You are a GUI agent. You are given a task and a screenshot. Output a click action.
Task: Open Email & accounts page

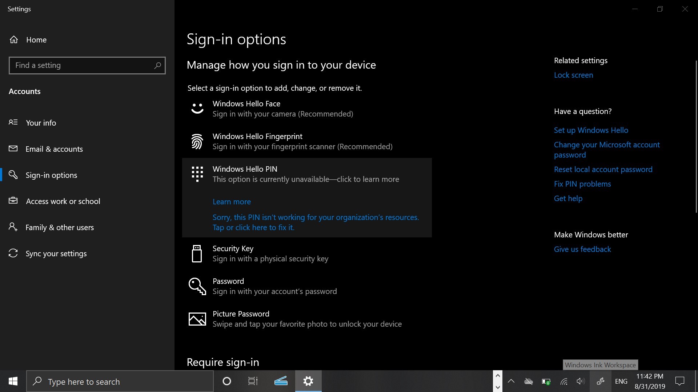[87, 149]
